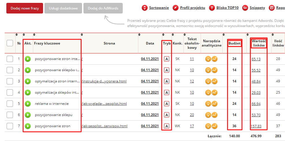Open the Snippety icon

pyautogui.click(x=245, y=8)
